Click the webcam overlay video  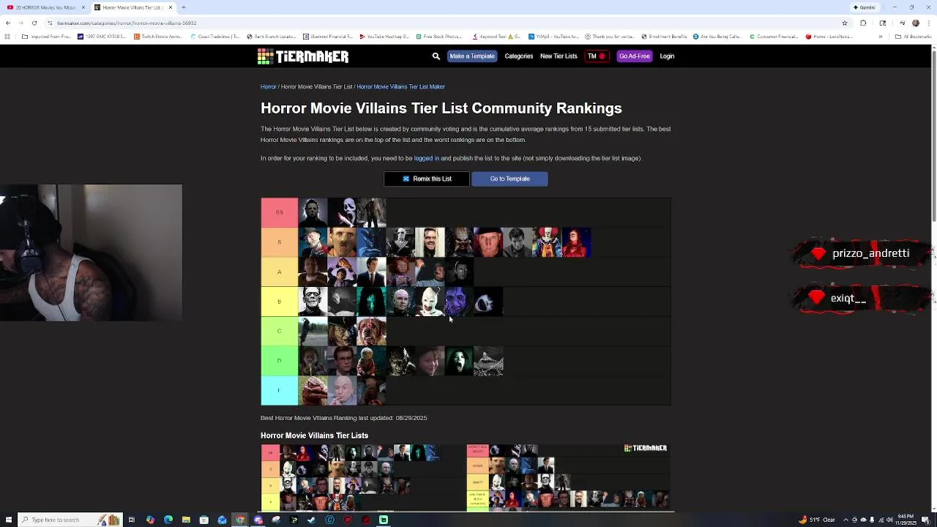pyautogui.click(x=91, y=253)
